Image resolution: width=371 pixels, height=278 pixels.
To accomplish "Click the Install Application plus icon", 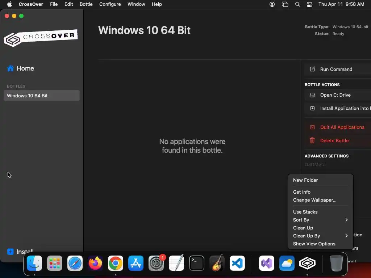I will [x=312, y=108].
